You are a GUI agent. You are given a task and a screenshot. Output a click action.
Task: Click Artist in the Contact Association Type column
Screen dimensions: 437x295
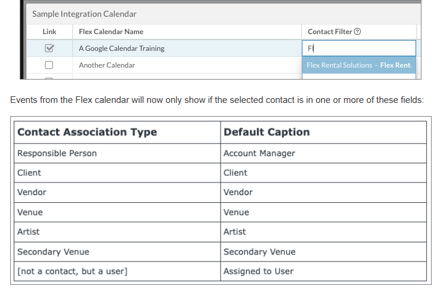[x=29, y=232]
